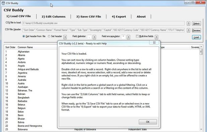Click the Field delimiter input box
The width and height of the screenshot is (207, 132).
pos(89,37)
